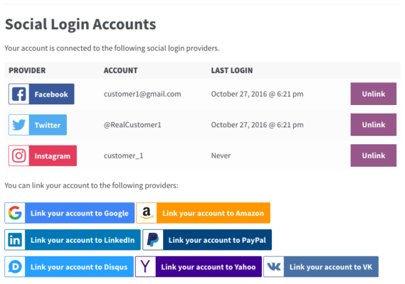Click the customer1@gmail.com account text
This screenshot has width=405, height=284.
[142, 94]
